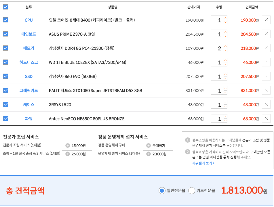Click the 그래픽카드 quantity input field

217,90
